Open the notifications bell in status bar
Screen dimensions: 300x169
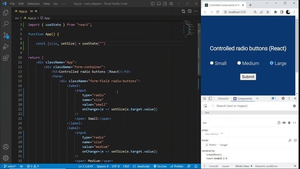196,166
